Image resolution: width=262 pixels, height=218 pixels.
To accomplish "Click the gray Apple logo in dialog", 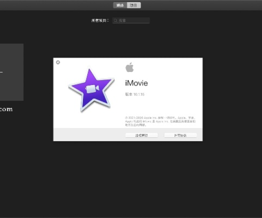I will [x=130, y=67].
